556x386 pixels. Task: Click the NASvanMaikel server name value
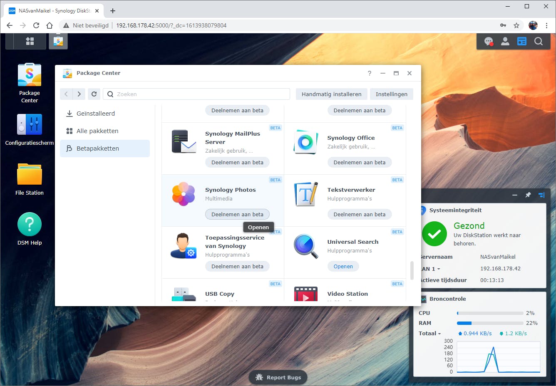[x=498, y=257]
